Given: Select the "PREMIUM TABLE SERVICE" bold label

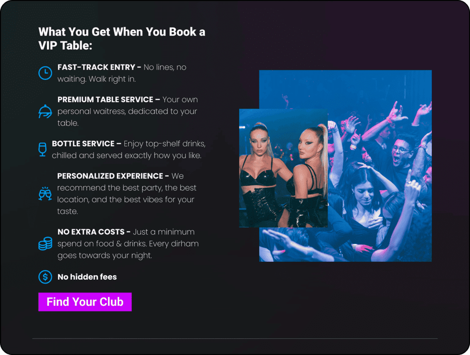Looking at the screenshot, I should (x=105, y=99).
